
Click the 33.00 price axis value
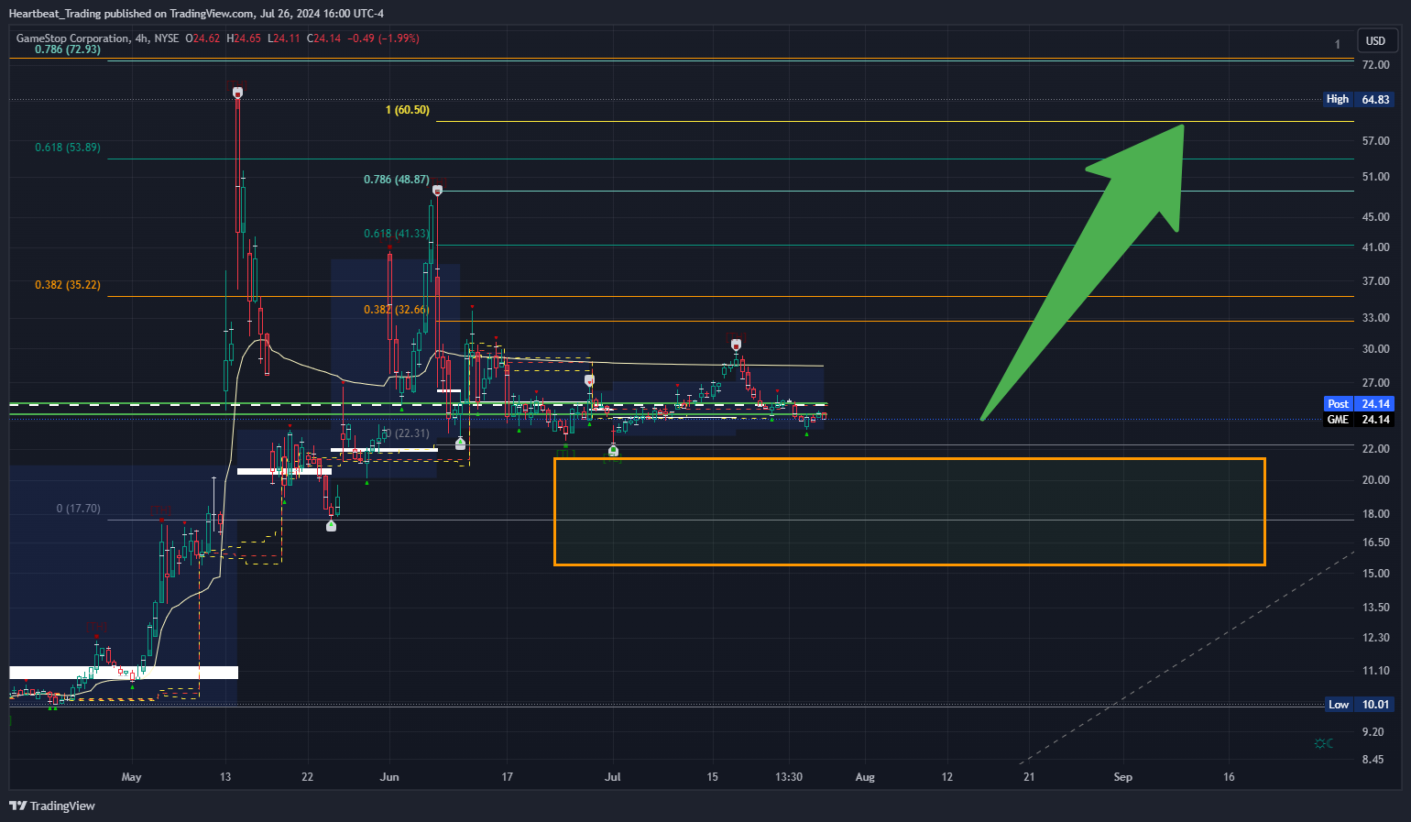tap(1376, 318)
